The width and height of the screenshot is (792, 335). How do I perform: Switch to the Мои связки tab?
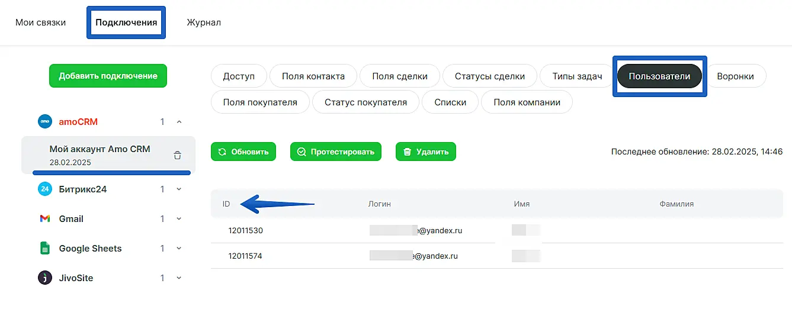tap(40, 22)
